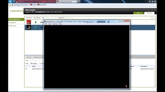Open browser favorites star icon
This screenshot has width=165, height=92.
152,2
